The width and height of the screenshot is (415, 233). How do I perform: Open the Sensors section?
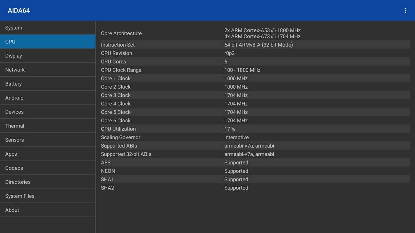click(48, 140)
